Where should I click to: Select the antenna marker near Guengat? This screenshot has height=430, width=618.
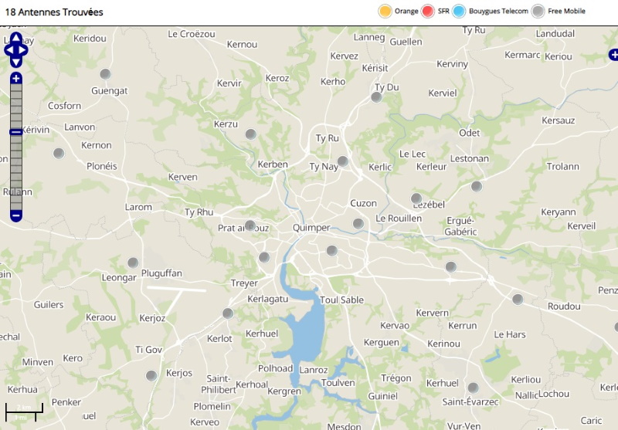coord(105,73)
